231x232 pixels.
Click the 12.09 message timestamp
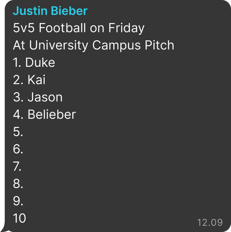pyautogui.click(x=210, y=222)
